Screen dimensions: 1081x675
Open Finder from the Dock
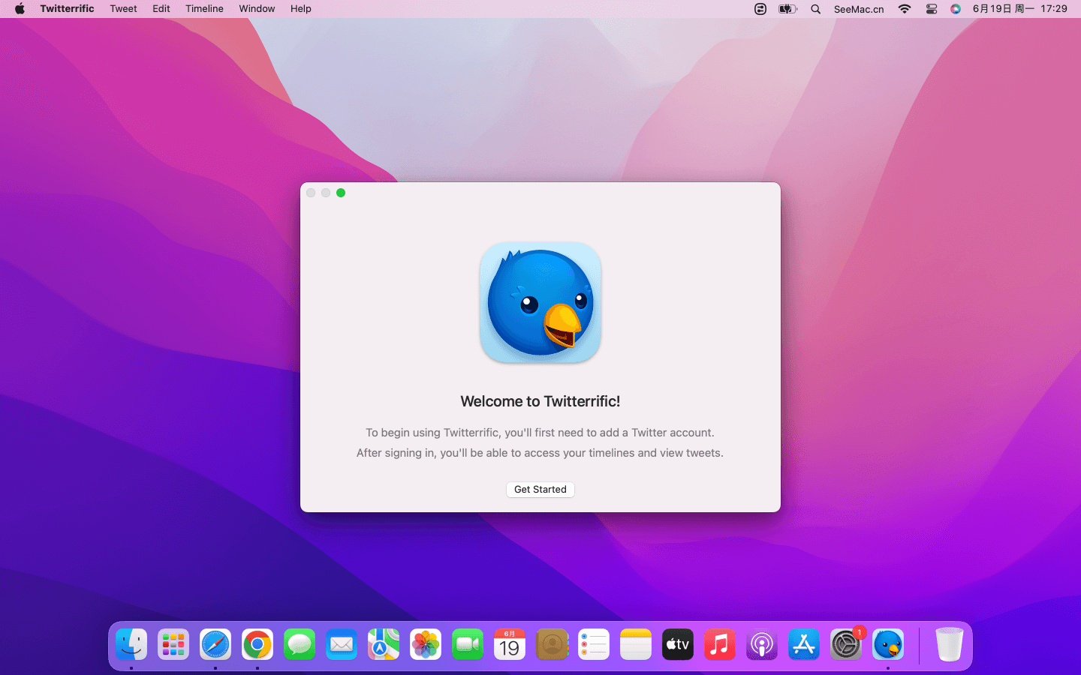(x=131, y=644)
